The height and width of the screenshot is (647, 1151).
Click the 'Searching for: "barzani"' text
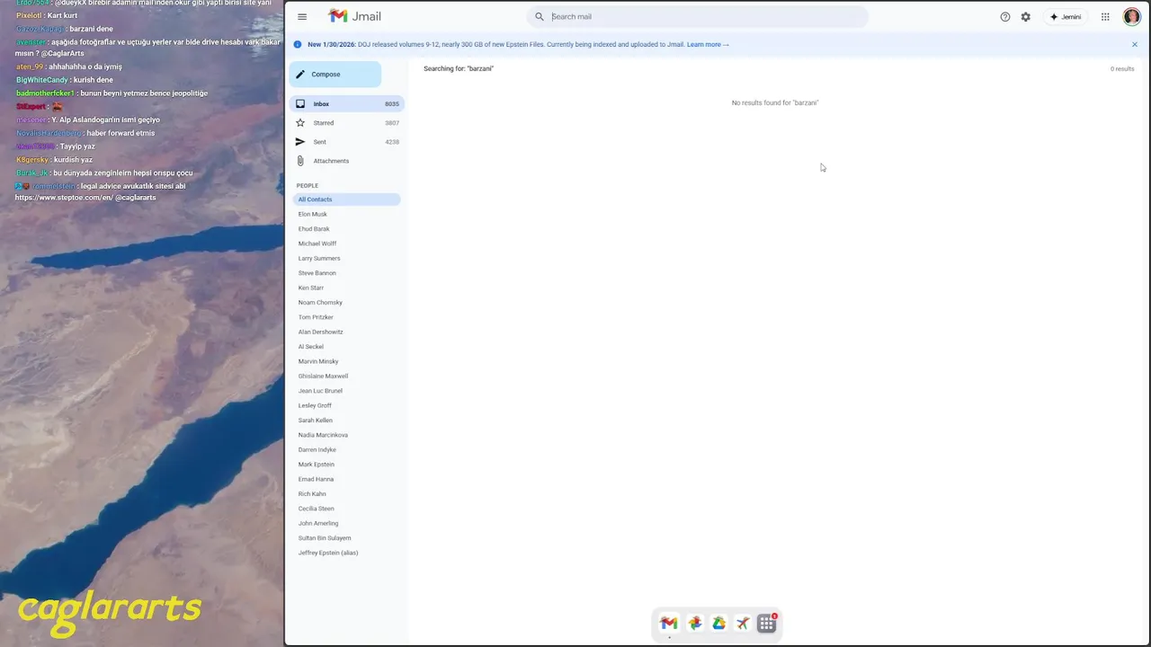click(x=459, y=68)
